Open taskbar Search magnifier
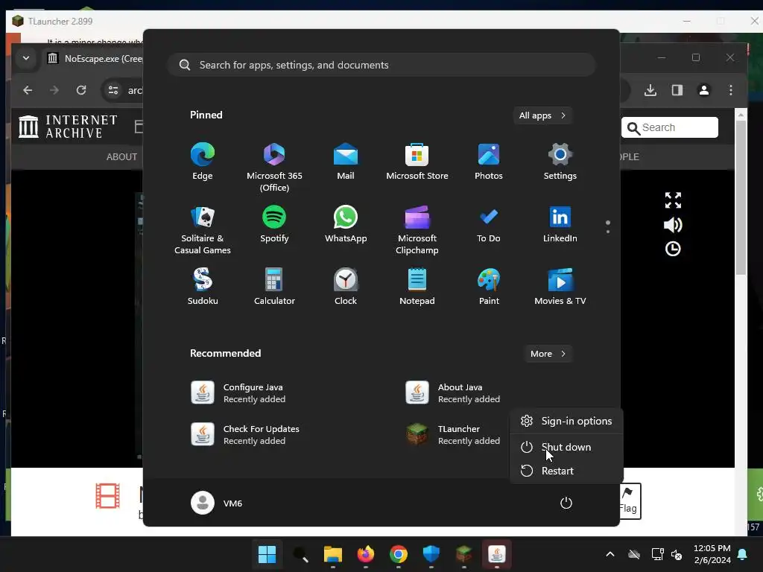 tap(300, 554)
